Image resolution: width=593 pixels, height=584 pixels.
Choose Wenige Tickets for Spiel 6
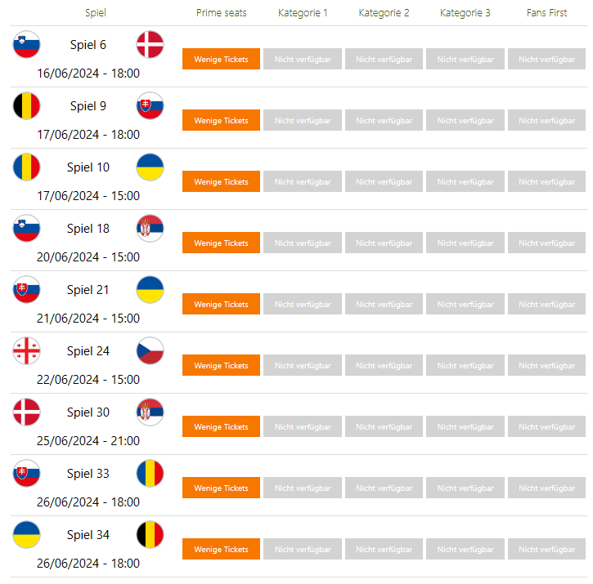tap(221, 59)
